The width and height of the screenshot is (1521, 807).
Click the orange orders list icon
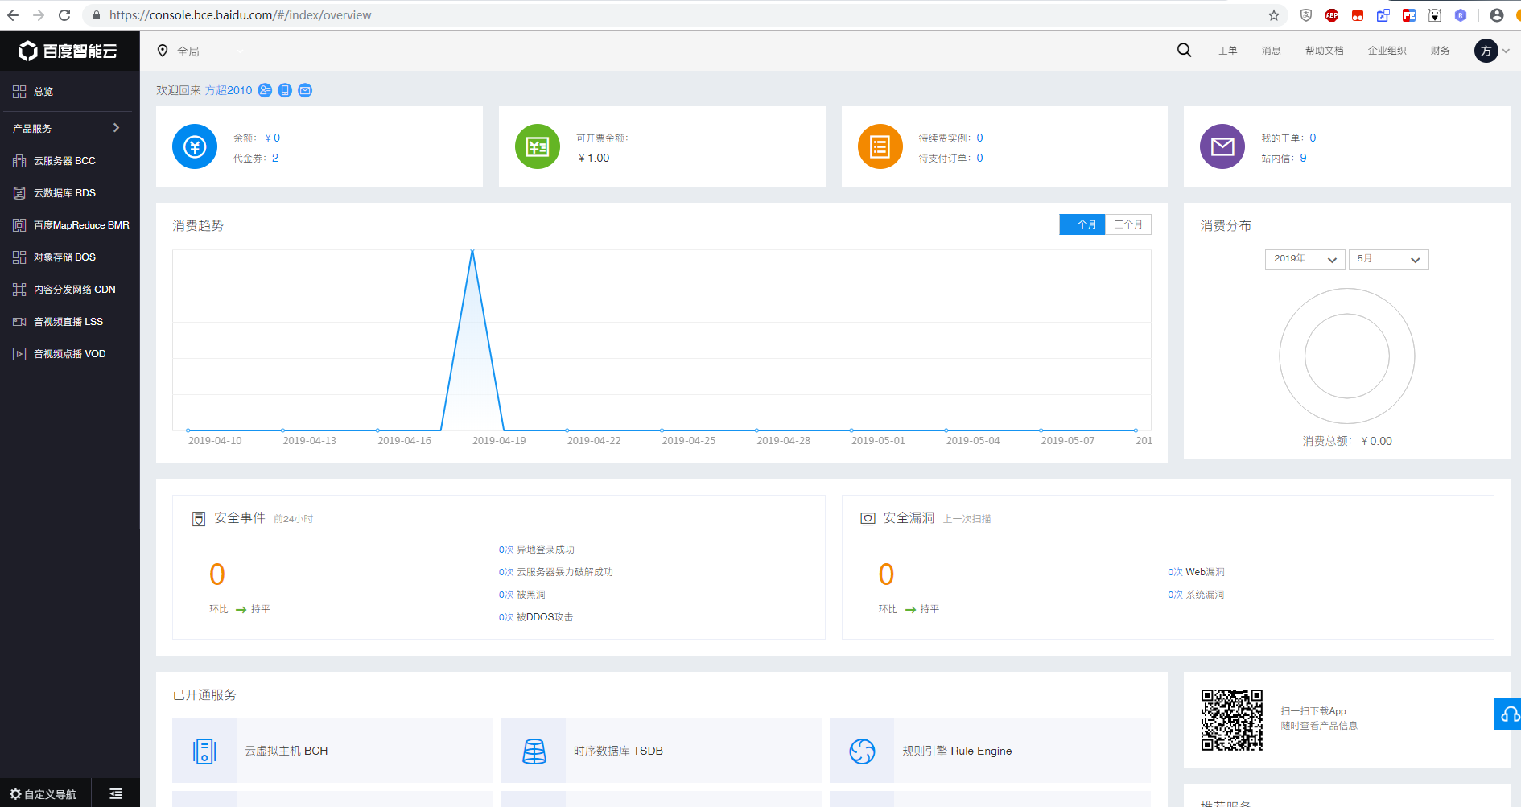pyautogui.click(x=880, y=146)
